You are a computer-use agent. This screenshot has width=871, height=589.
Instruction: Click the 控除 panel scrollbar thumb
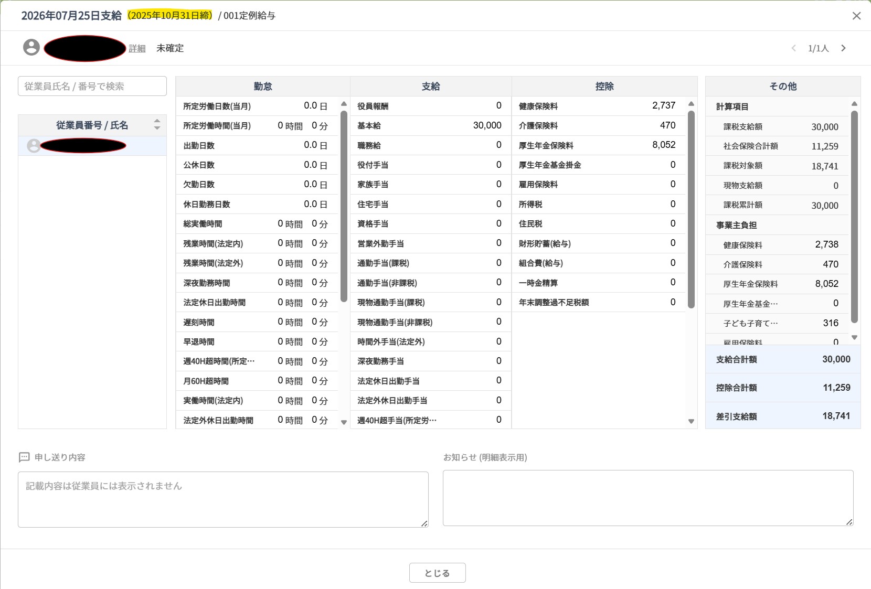pos(691,209)
